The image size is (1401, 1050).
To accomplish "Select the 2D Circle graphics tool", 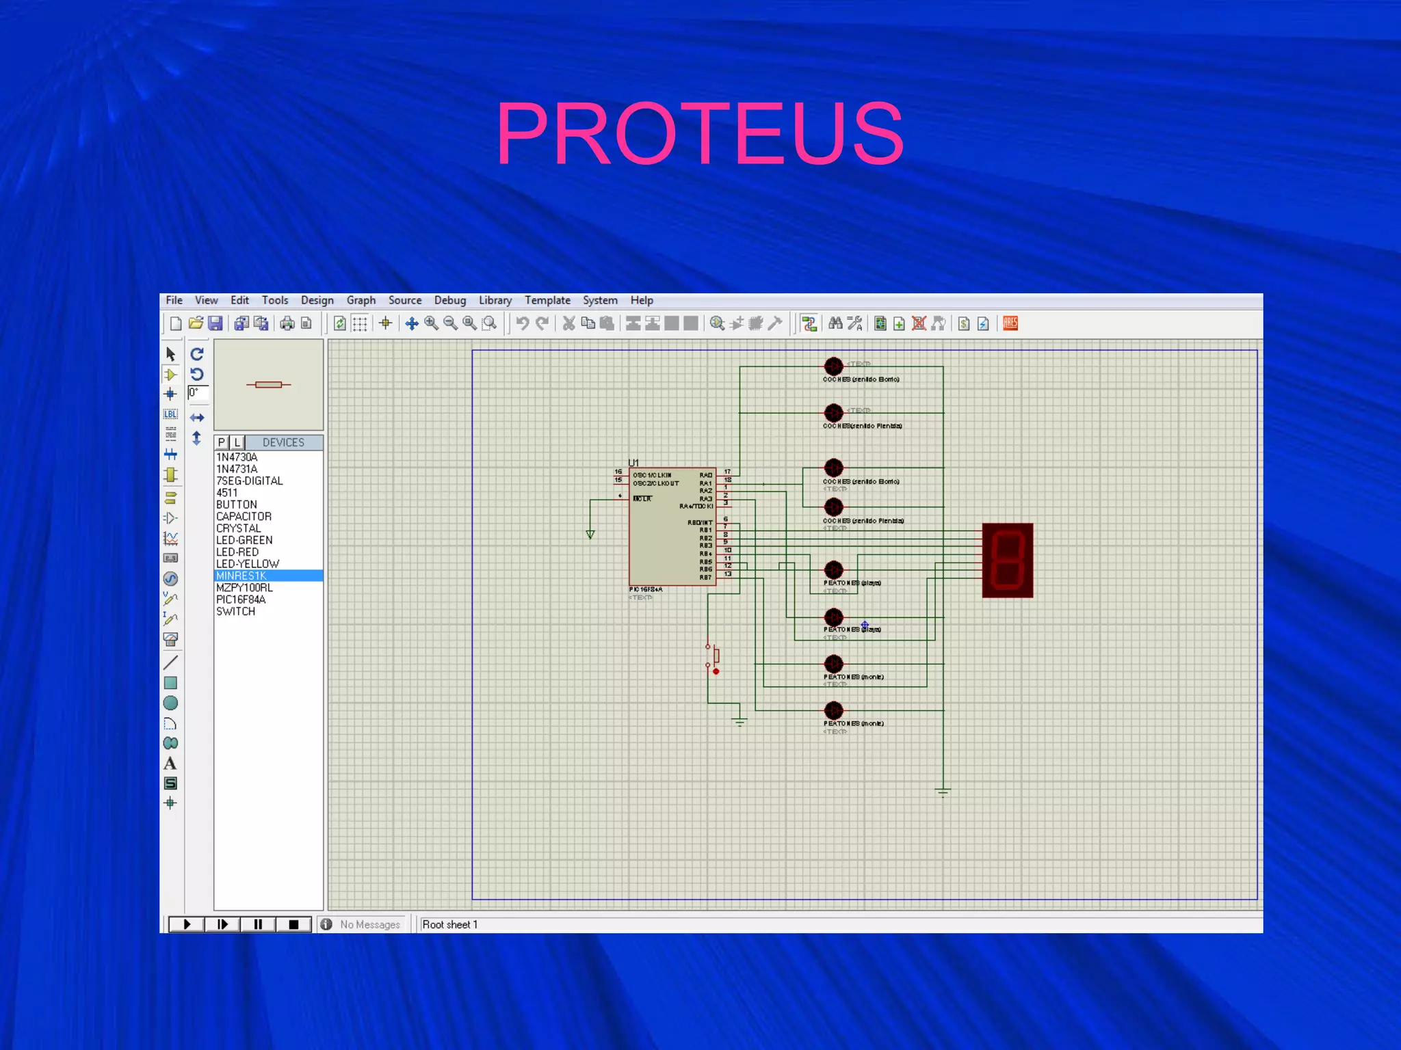I will 171,703.
